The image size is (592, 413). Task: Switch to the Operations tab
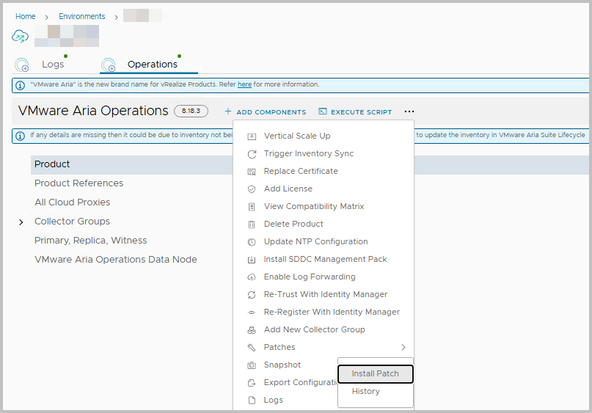coord(152,65)
